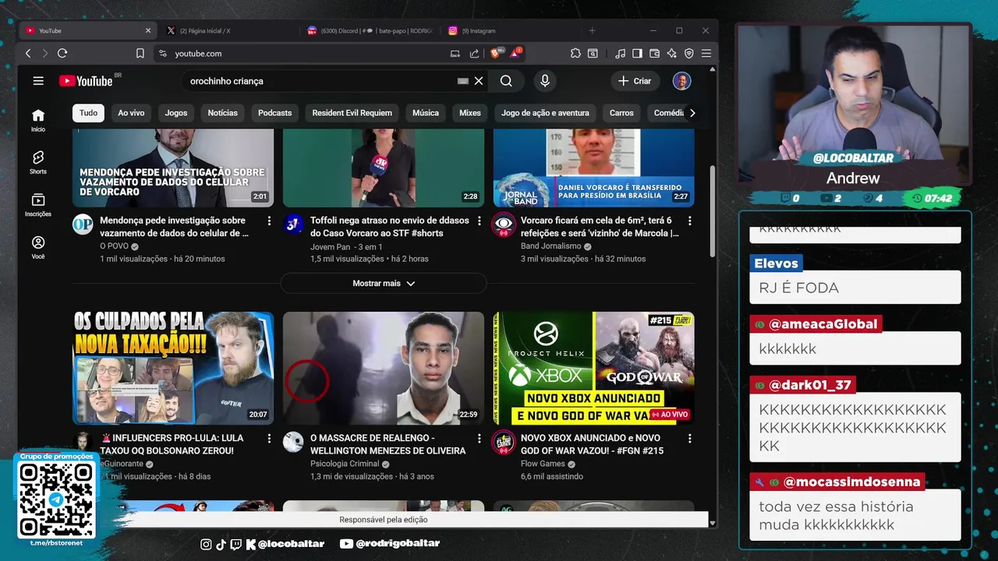Click the magnifier search button
The height and width of the screenshot is (561, 998).
[506, 81]
